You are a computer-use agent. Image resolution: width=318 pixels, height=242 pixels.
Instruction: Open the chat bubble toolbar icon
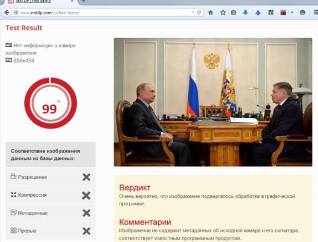click(302, 13)
